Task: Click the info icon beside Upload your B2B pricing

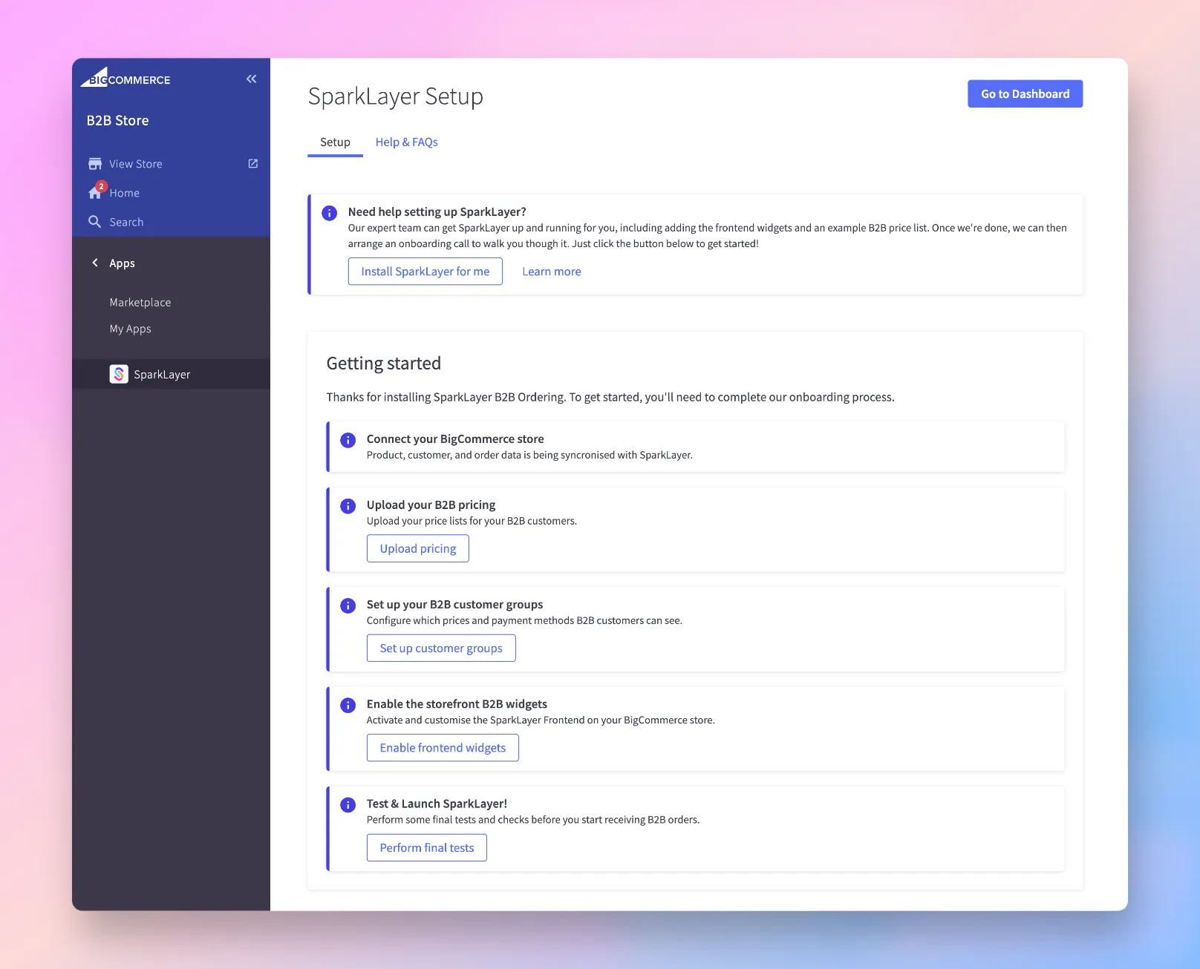Action: click(x=348, y=506)
